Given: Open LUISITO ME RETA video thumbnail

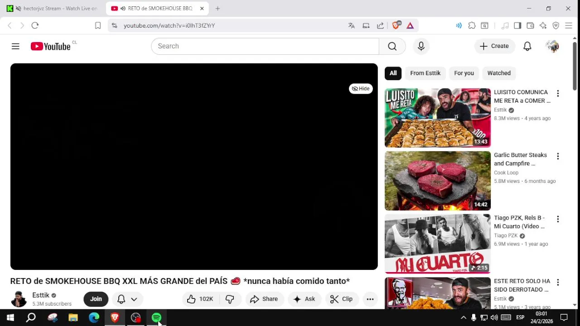Looking at the screenshot, I should coord(437,118).
